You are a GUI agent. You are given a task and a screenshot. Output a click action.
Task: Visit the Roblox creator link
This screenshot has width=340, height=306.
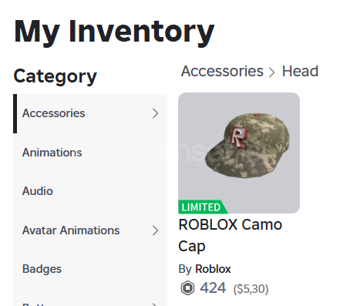point(213,269)
